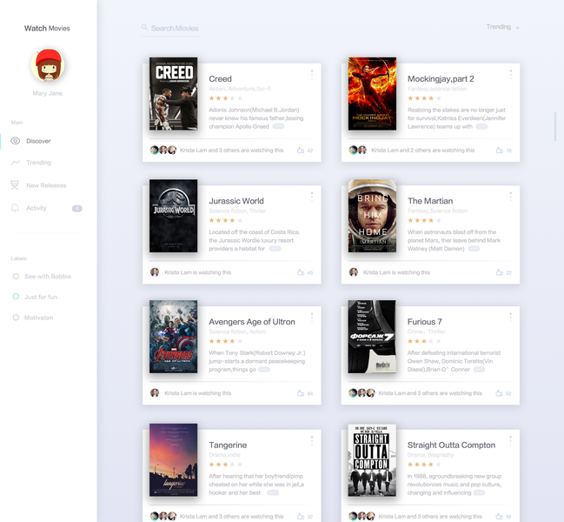Open the Tangerine title link

tap(228, 445)
